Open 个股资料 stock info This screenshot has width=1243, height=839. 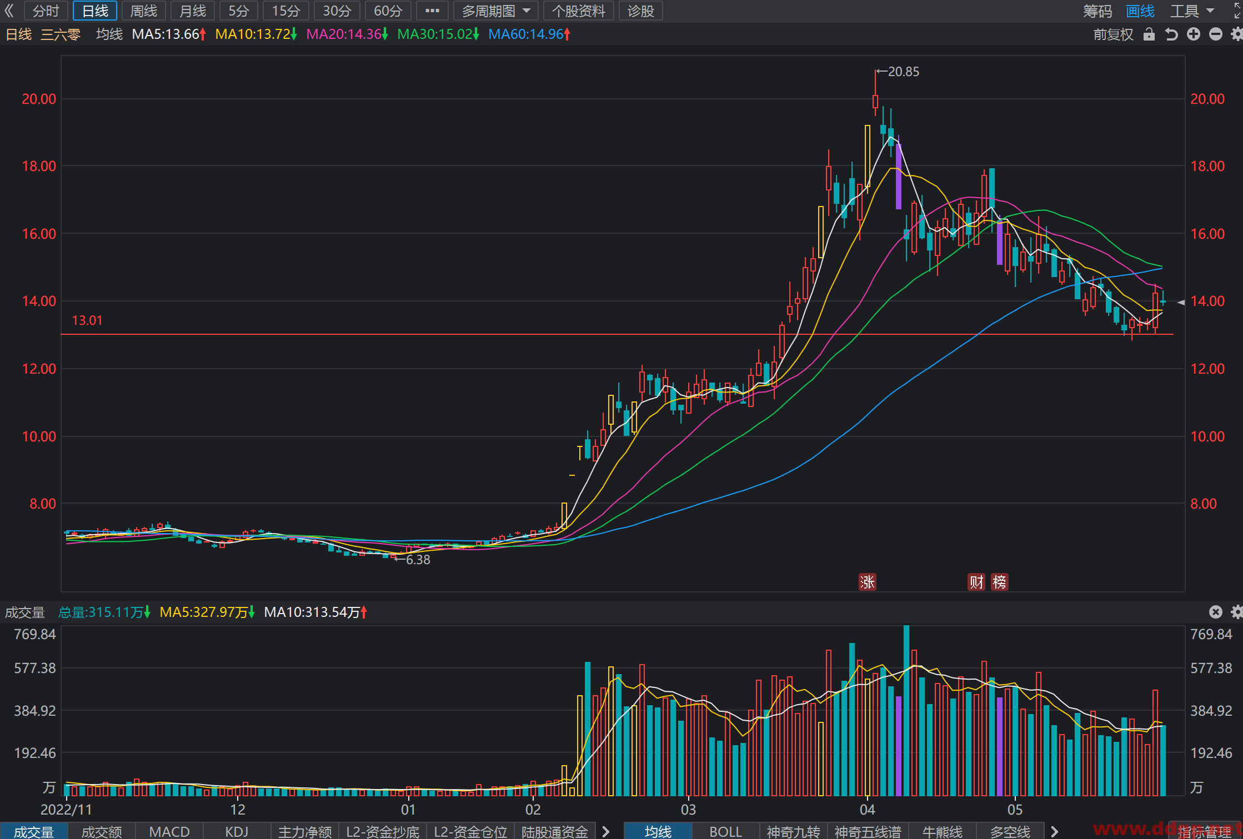579,11
